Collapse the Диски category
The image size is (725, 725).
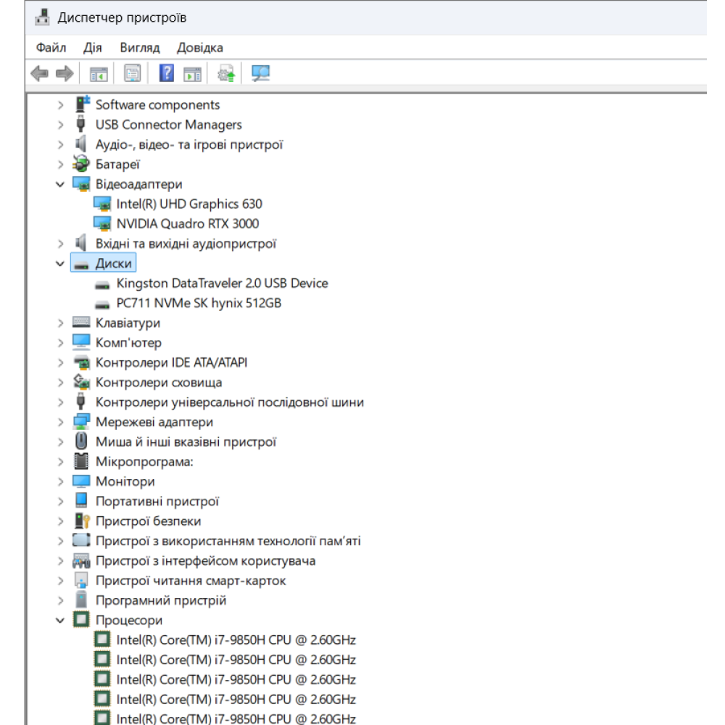tap(60, 264)
